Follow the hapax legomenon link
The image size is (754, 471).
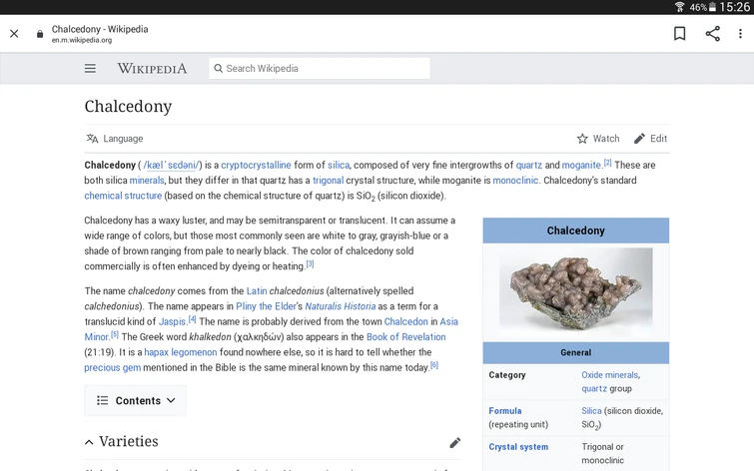pos(181,352)
